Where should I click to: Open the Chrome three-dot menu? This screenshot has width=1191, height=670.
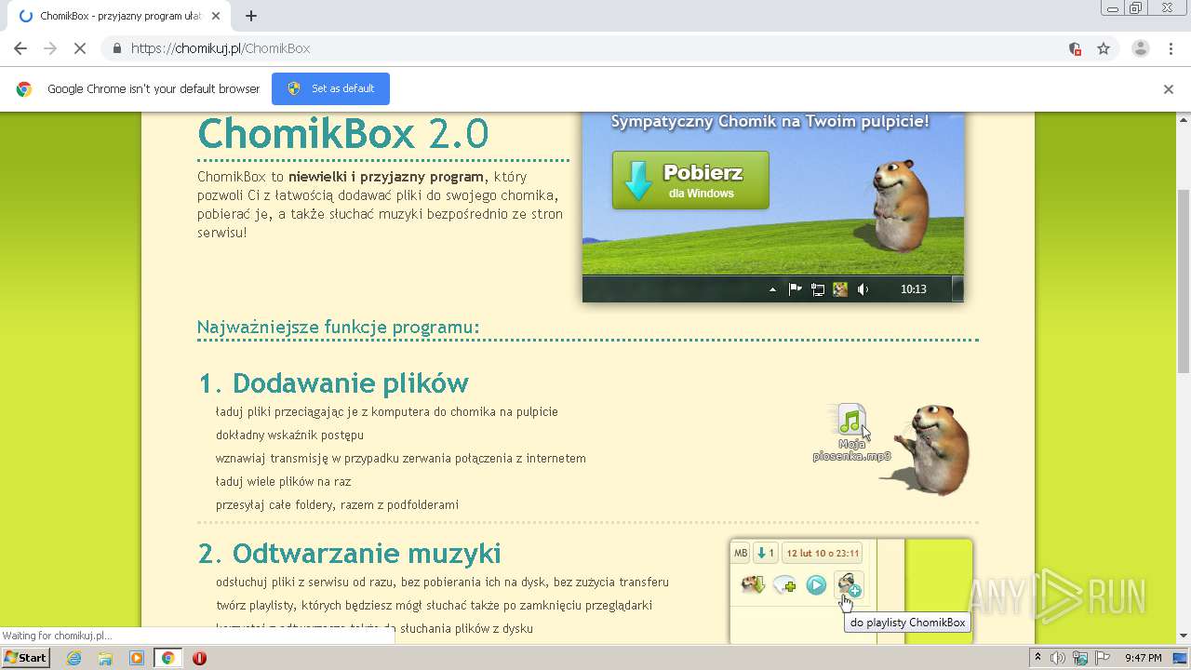1171,48
